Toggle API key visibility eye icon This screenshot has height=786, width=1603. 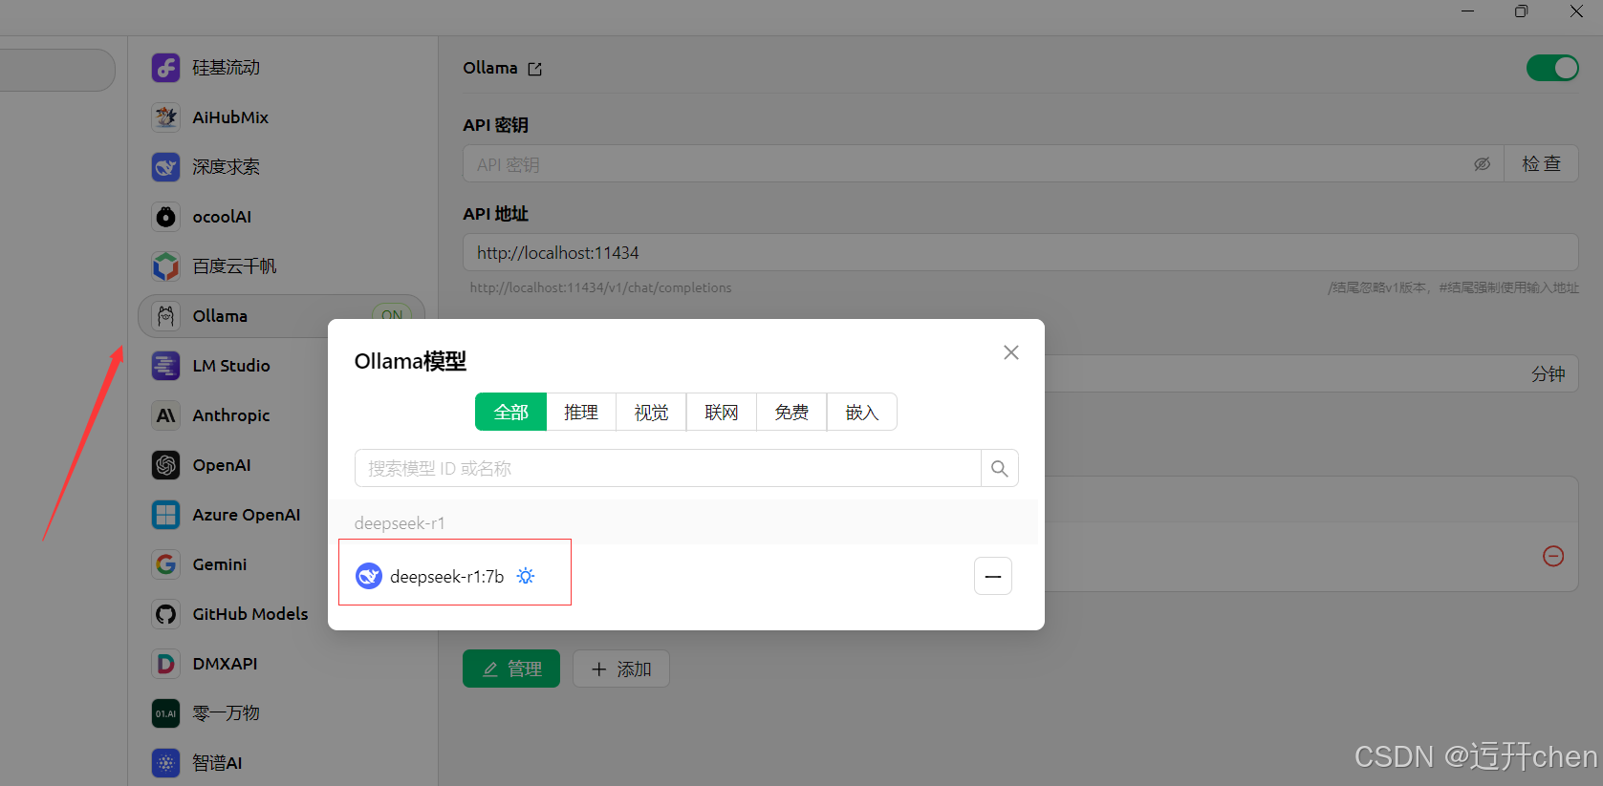tap(1482, 164)
